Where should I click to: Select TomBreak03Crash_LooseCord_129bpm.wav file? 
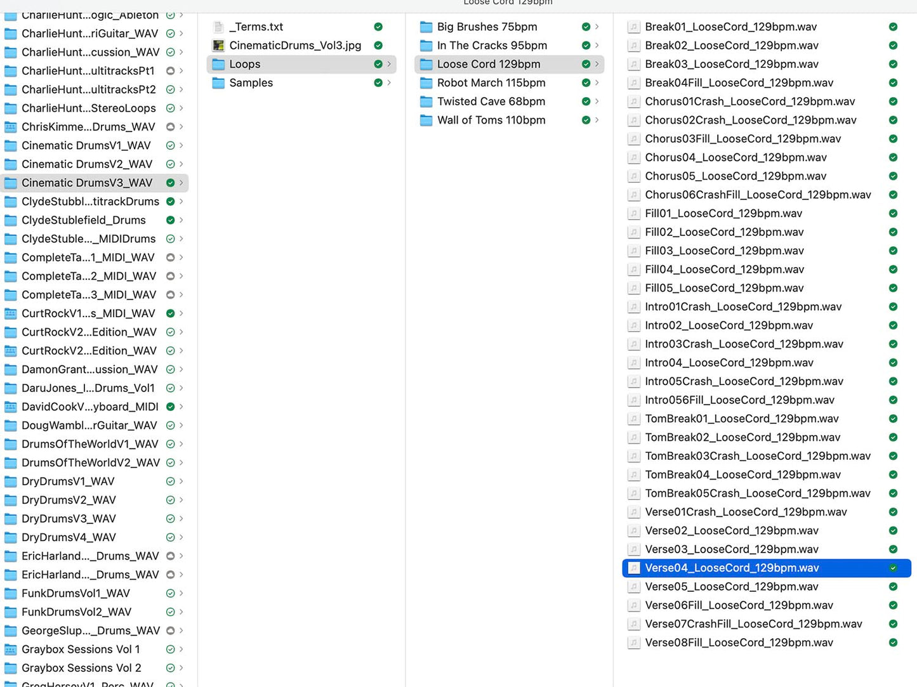tap(758, 456)
